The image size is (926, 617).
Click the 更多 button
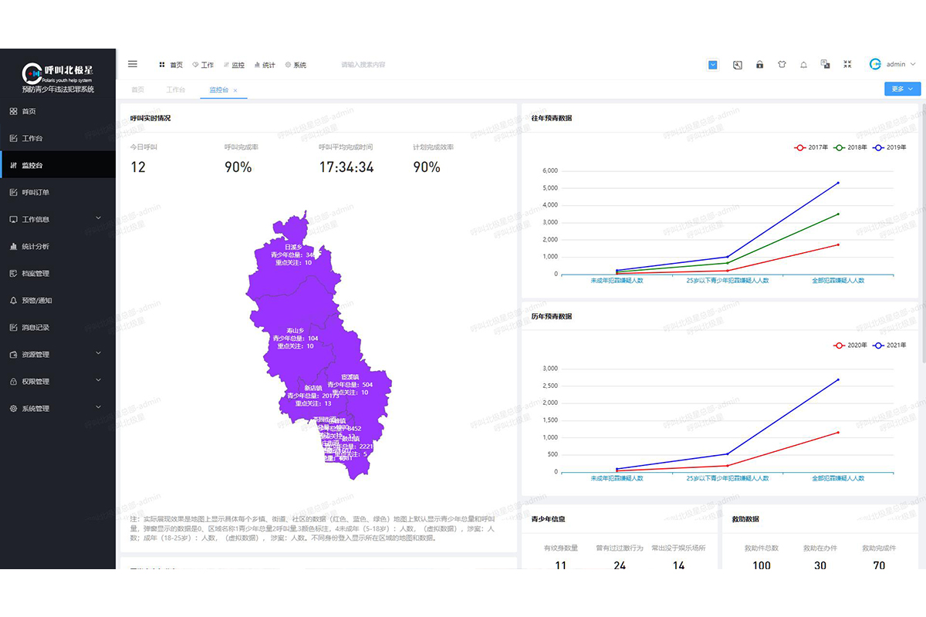pyautogui.click(x=902, y=89)
